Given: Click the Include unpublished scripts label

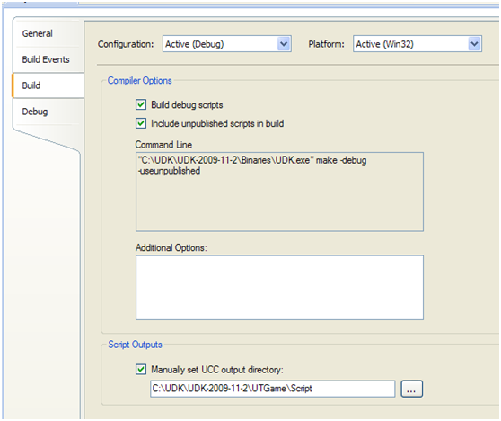Looking at the screenshot, I should click(x=217, y=123).
